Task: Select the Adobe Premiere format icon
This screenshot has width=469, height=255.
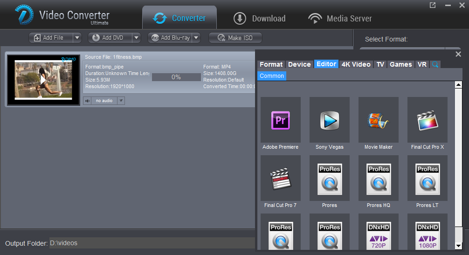Action: click(x=281, y=120)
